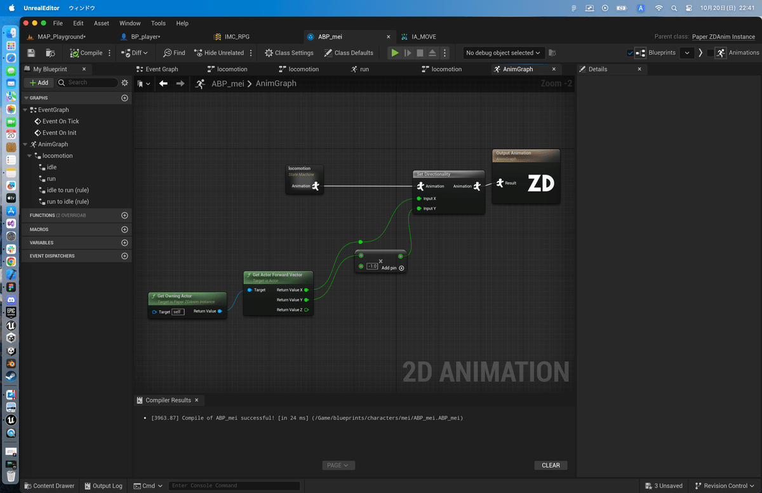Image resolution: width=762 pixels, height=493 pixels.
Task: Click the Diff icon
Action: coord(126,53)
